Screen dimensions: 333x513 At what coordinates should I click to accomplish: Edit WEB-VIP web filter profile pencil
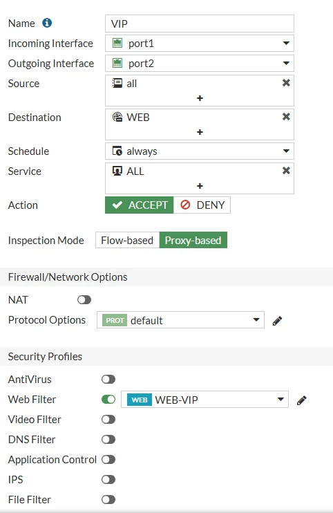tap(302, 400)
